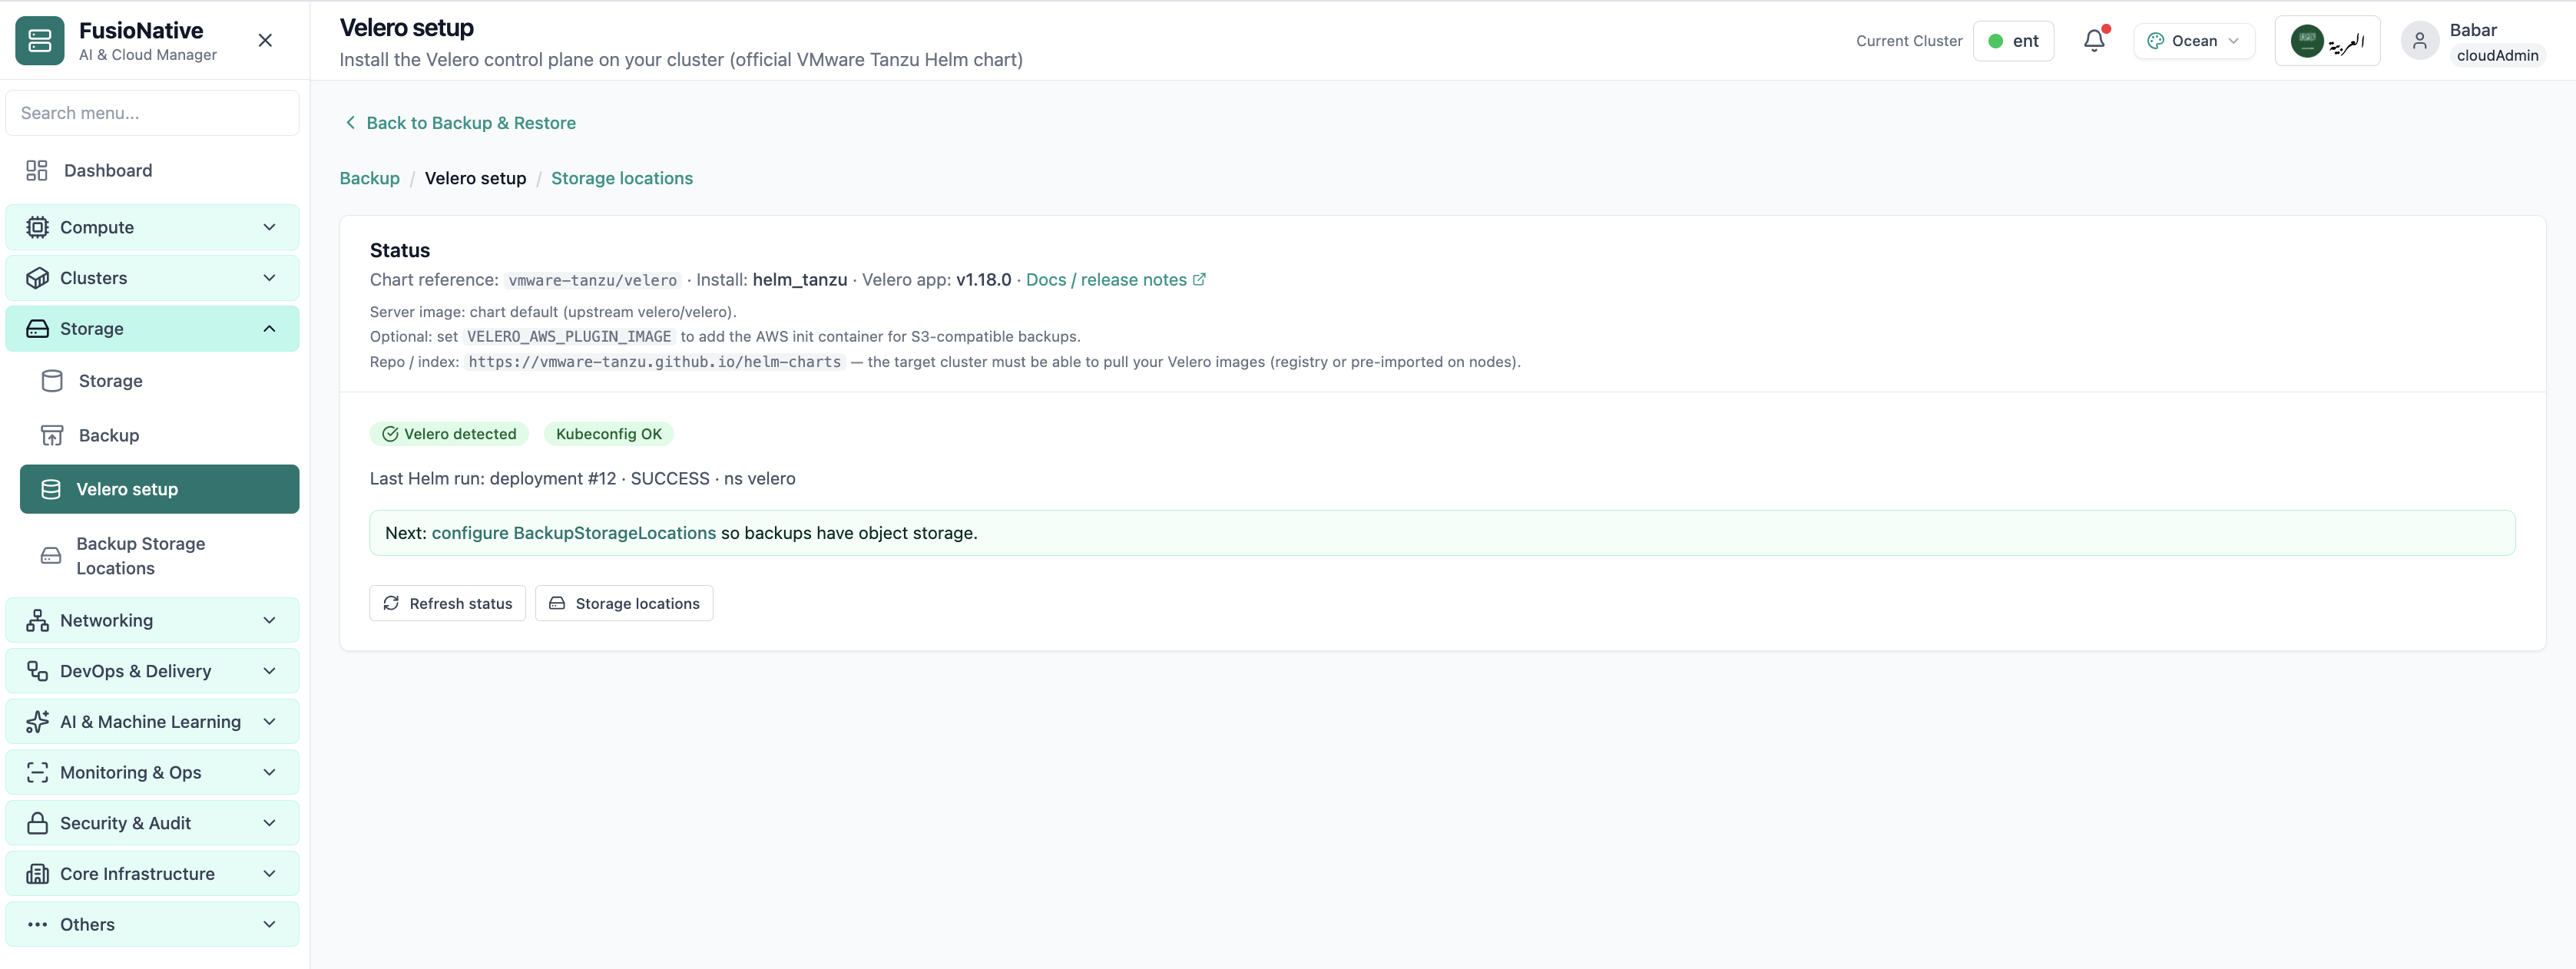
Task: Open the Storage locations breadcrumb link
Action: (x=621, y=178)
